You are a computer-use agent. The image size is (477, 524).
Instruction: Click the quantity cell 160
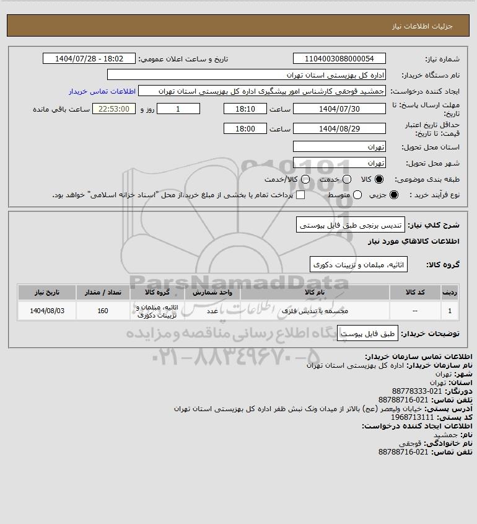pyautogui.click(x=103, y=311)
